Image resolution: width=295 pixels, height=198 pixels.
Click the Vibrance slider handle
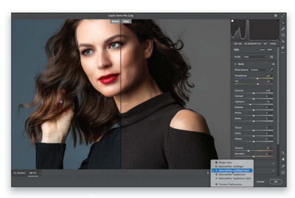(249, 151)
